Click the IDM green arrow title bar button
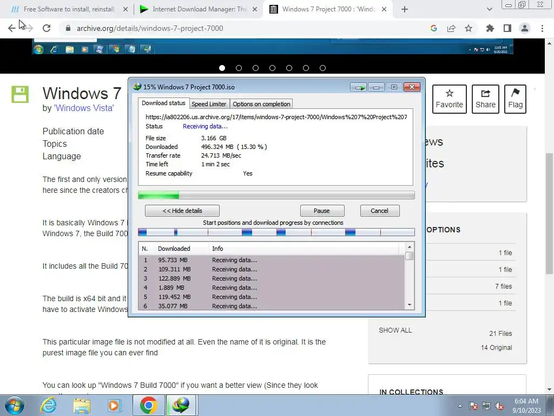This screenshot has height=416, width=554. 359,87
